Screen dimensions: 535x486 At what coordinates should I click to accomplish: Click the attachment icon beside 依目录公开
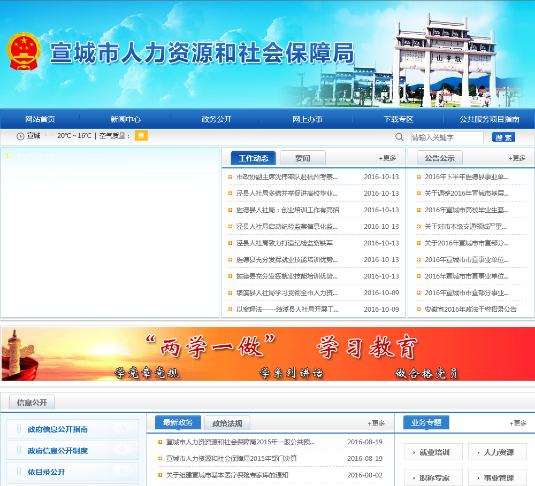click(x=19, y=471)
